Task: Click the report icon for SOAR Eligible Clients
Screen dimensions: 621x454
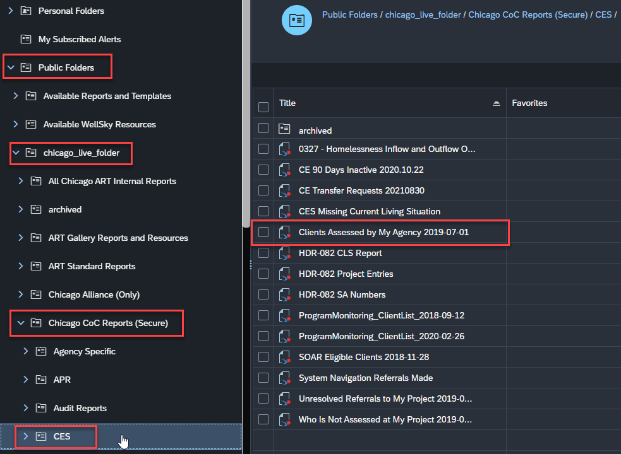Action: pos(284,357)
